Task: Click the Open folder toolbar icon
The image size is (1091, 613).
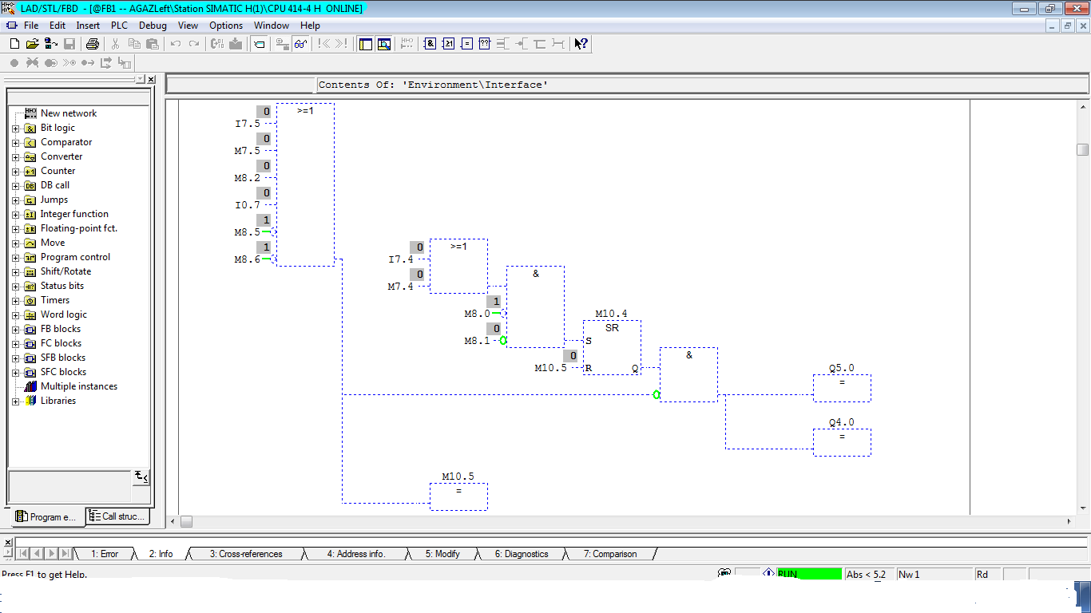Action: point(33,44)
